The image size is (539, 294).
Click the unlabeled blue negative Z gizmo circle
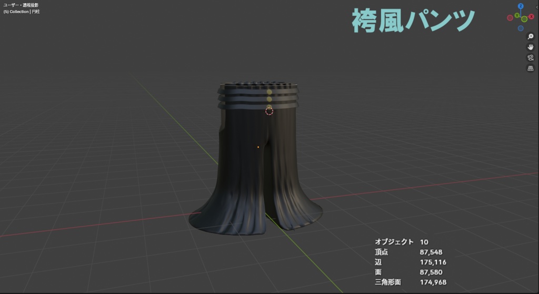coord(521,28)
